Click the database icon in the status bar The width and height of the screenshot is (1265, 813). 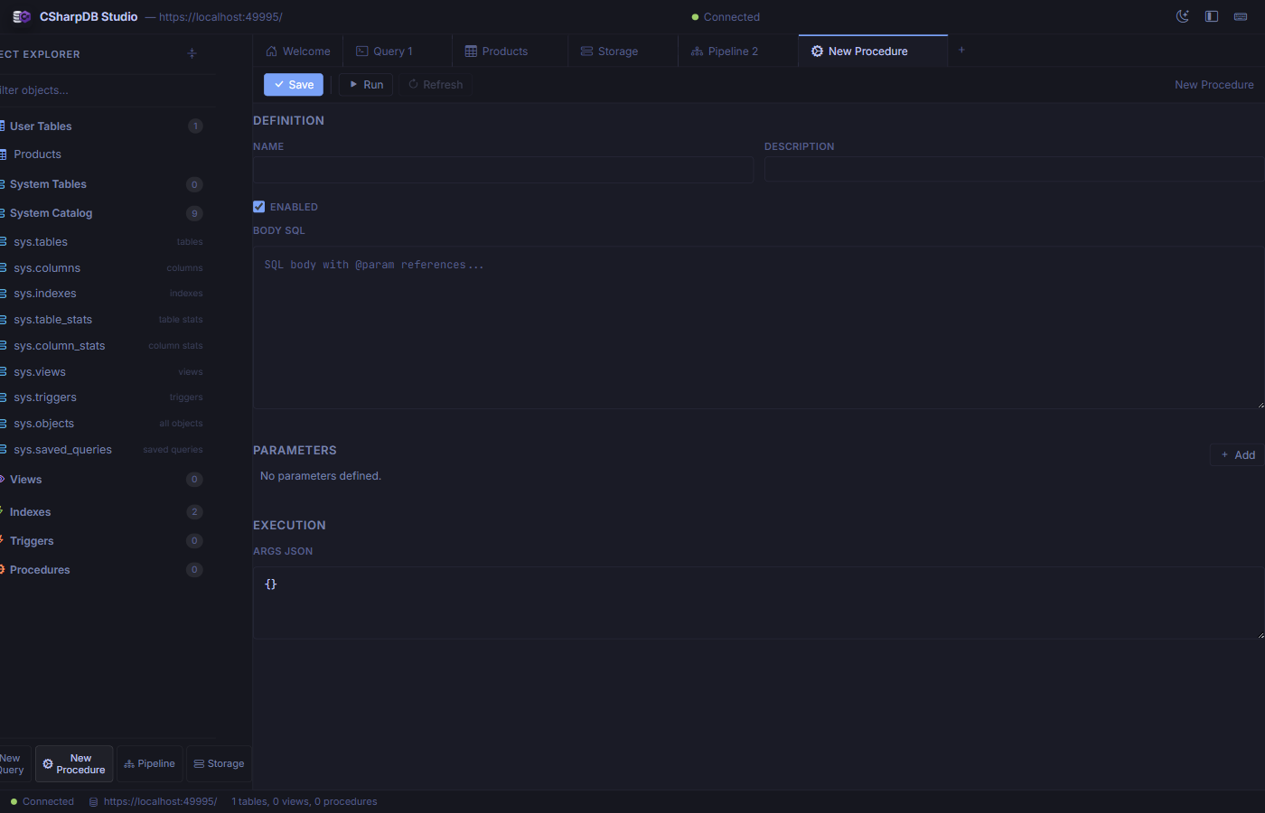93,801
